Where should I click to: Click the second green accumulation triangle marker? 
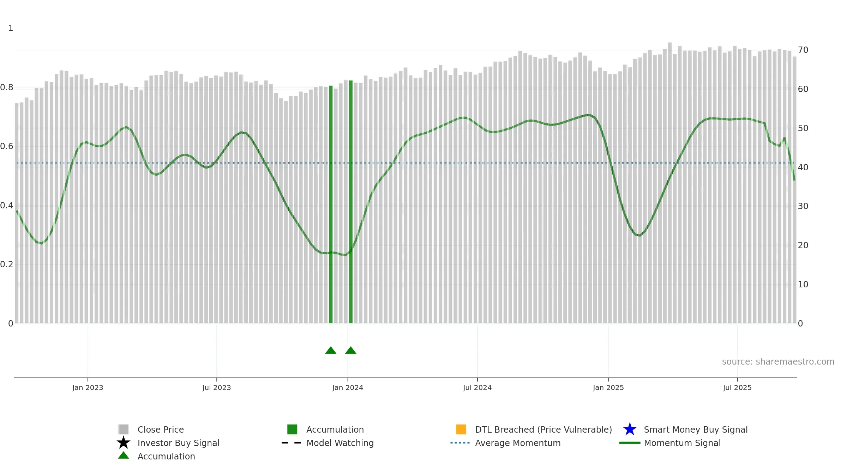[x=351, y=350]
